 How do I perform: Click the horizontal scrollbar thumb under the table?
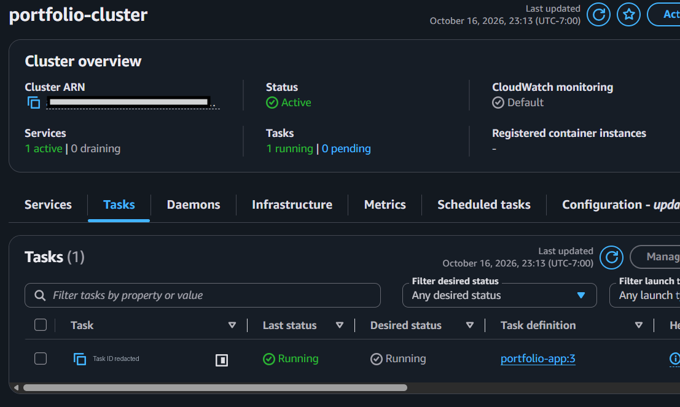pos(215,387)
